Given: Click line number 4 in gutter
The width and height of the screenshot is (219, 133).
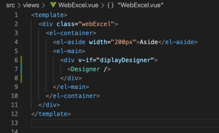Looking at the screenshot, I should pos(16,42).
